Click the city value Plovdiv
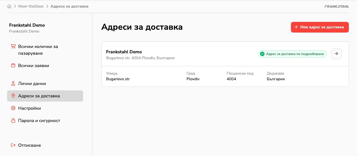This screenshot has width=357, height=156. (x=193, y=79)
